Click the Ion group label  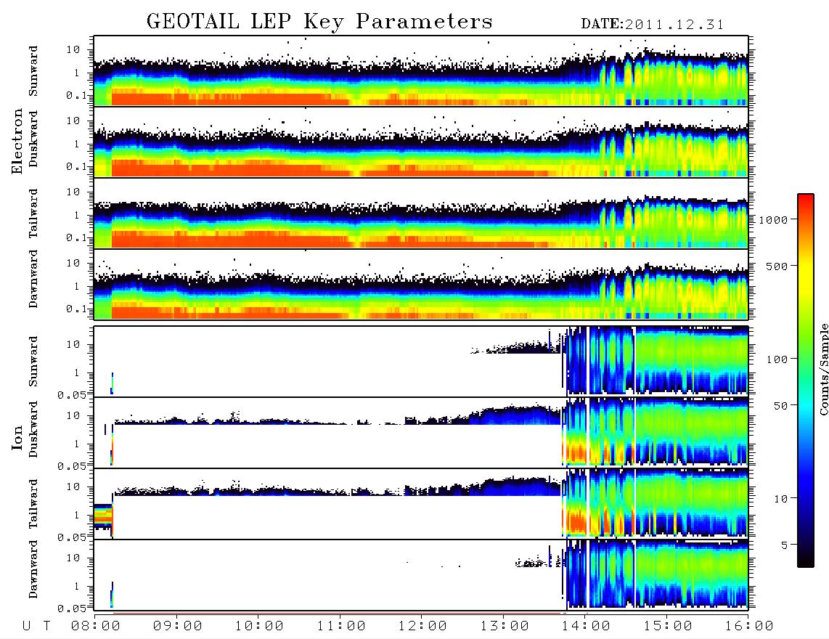click(17, 437)
